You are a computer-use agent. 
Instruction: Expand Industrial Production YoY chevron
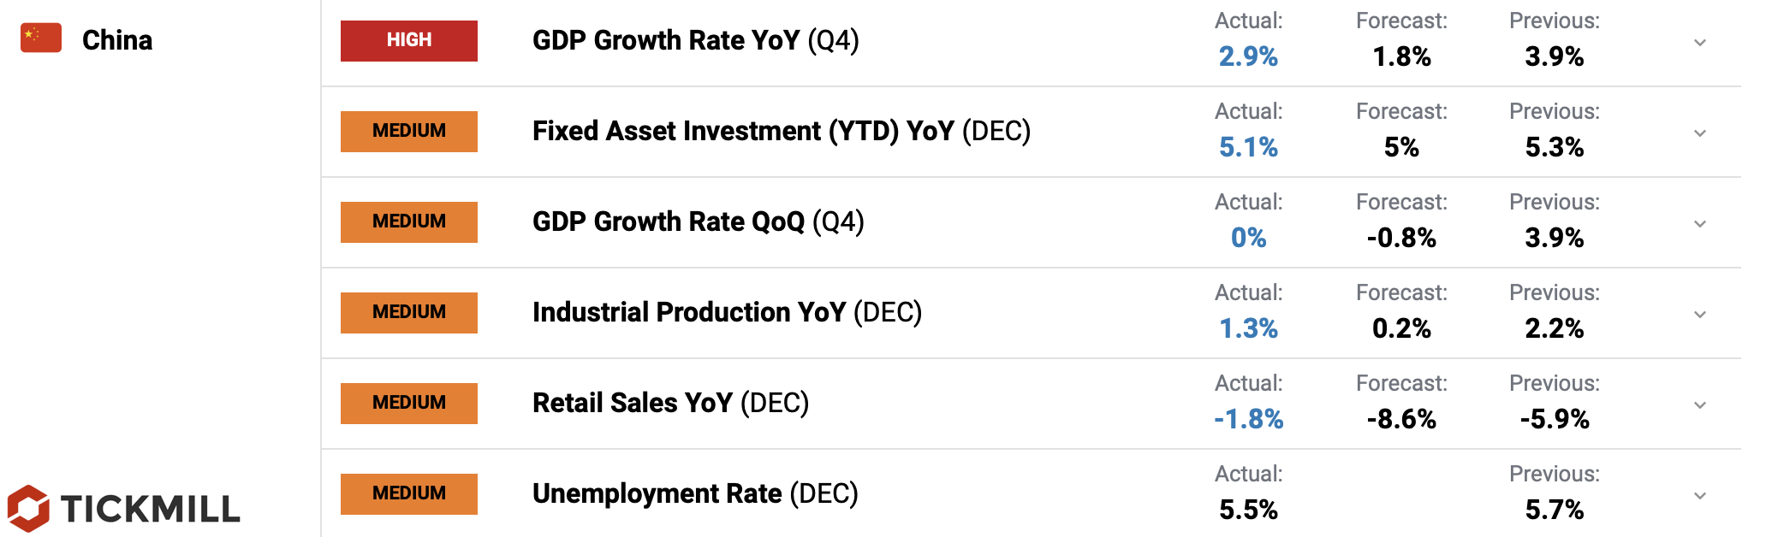tap(1700, 315)
